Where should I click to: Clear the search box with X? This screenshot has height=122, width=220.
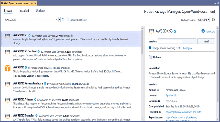(57, 20)
